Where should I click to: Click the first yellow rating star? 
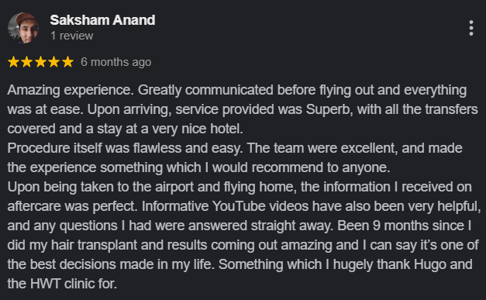point(13,62)
